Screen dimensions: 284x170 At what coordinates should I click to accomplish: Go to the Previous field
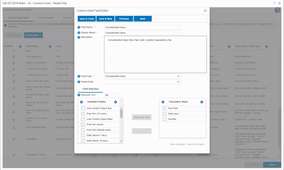124,19
